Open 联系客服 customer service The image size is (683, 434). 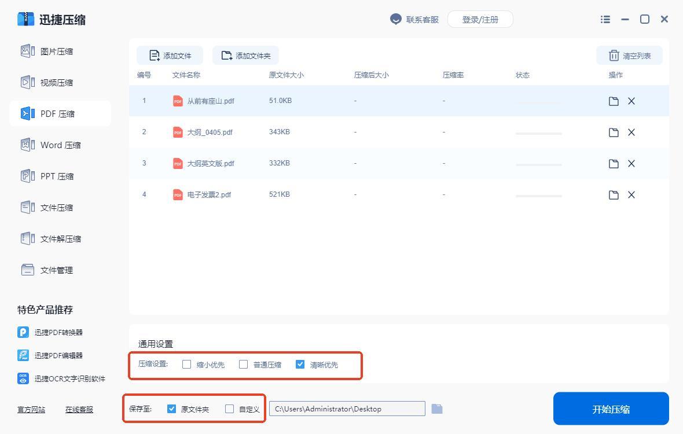tap(414, 20)
